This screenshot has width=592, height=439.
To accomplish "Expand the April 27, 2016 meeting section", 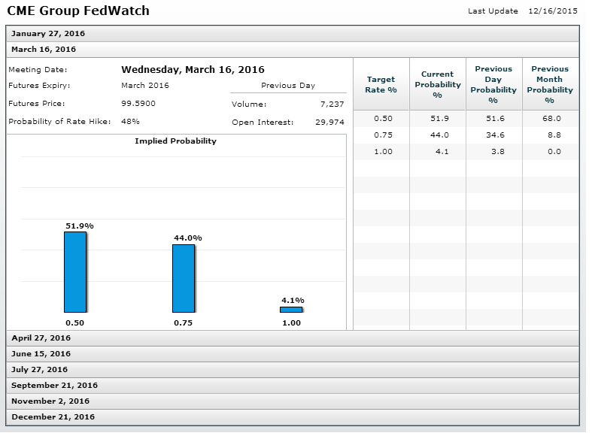I will 41,338.
